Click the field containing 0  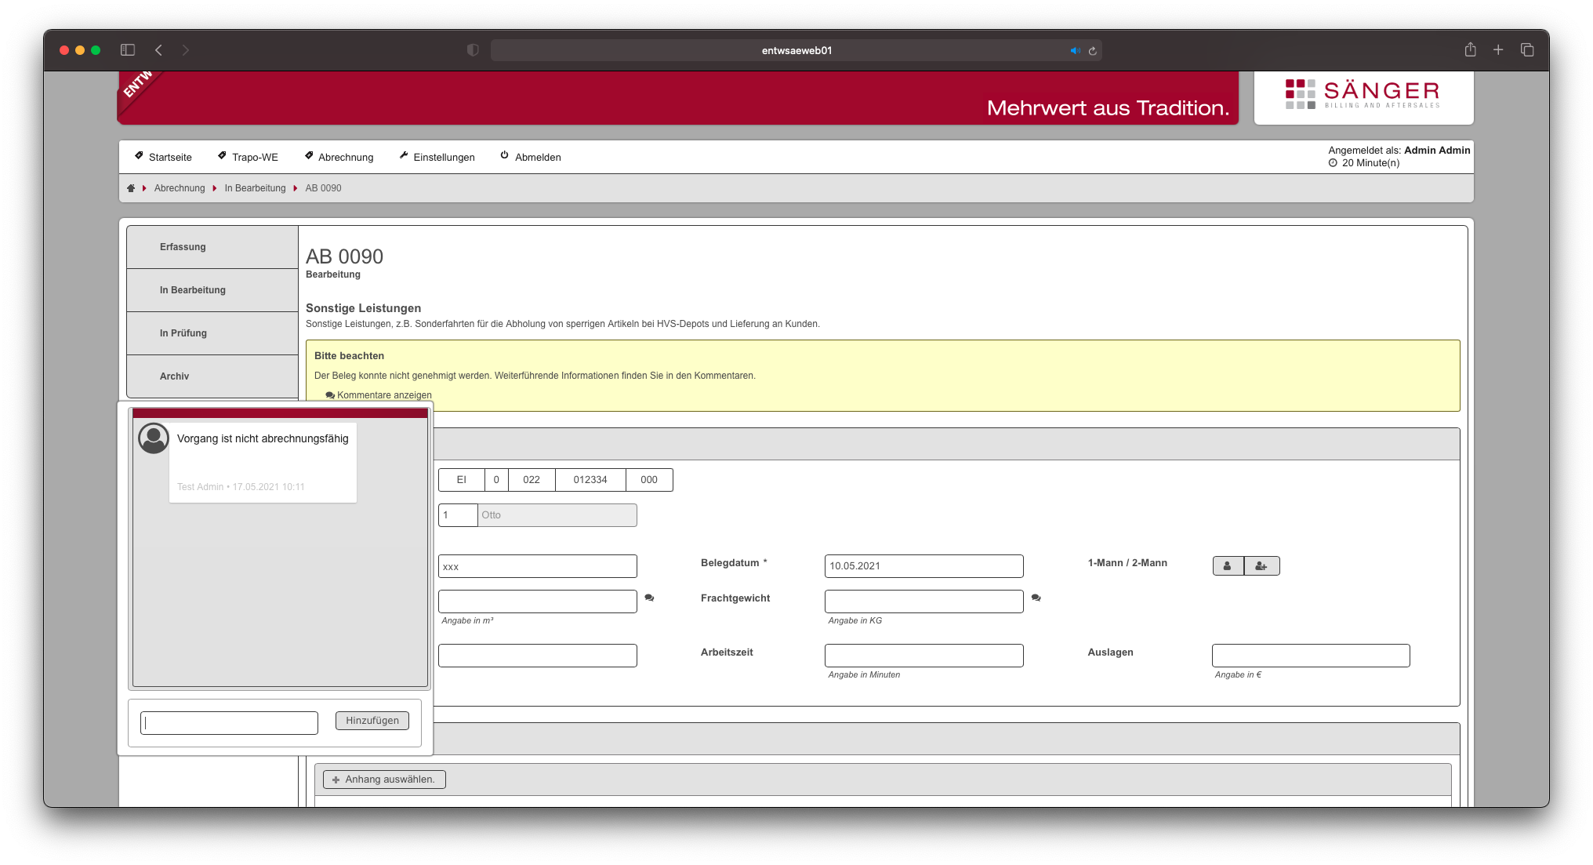pyautogui.click(x=496, y=480)
